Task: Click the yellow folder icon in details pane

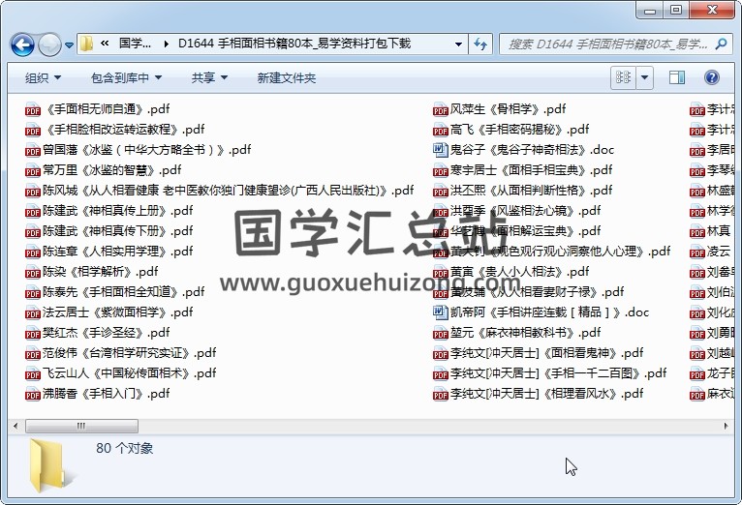Action: pyautogui.click(x=46, y=460)
